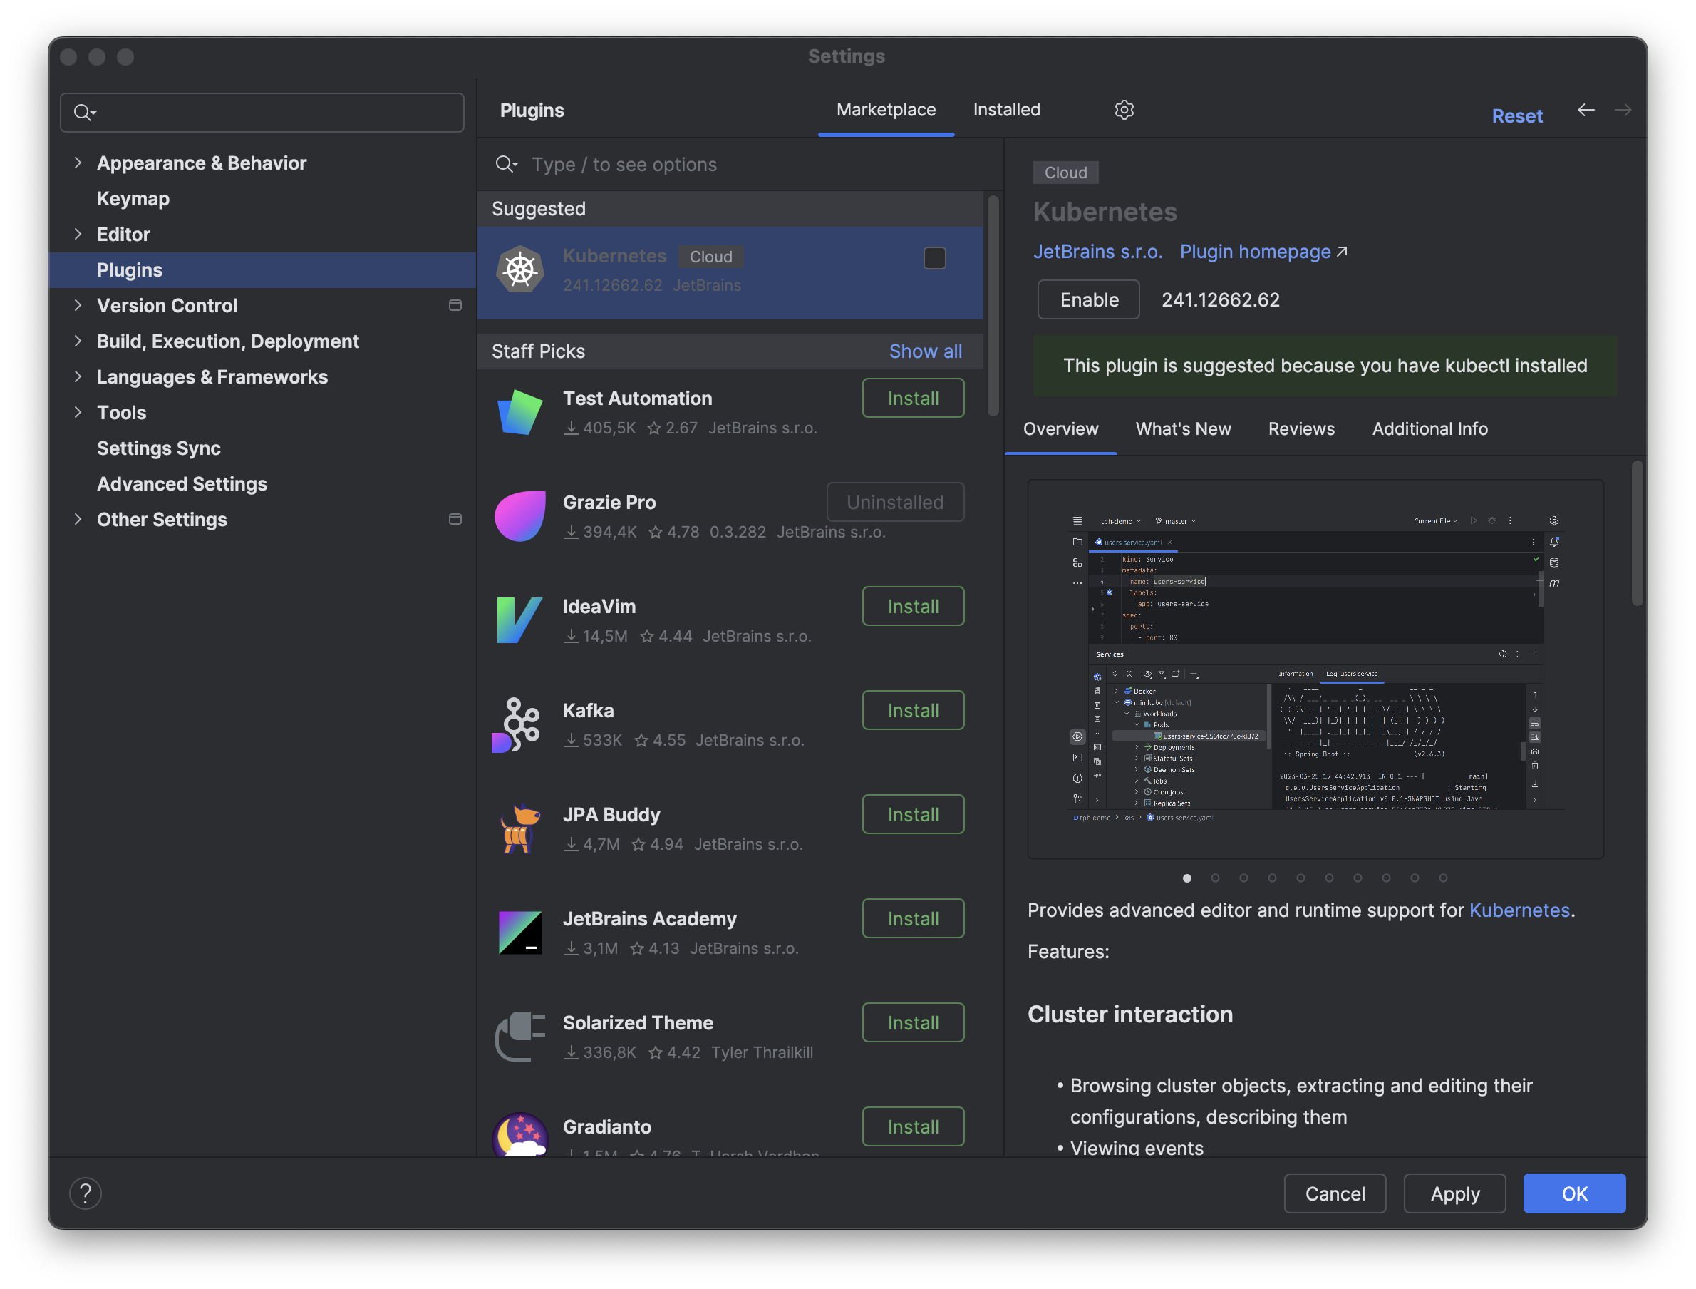Expand Build, Execution, Deployment section

click(78, 341)
